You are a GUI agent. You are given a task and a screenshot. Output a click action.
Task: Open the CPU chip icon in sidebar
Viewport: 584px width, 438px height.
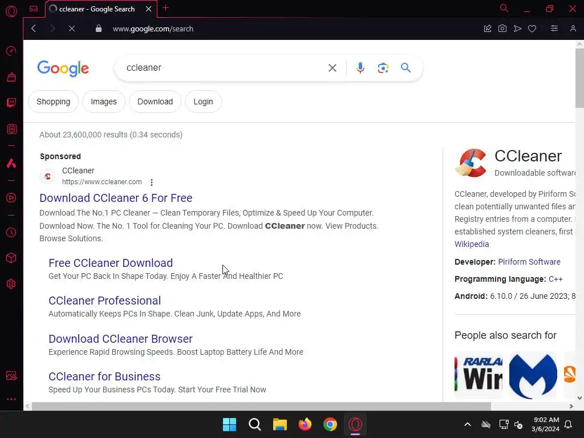coord(11,129)
